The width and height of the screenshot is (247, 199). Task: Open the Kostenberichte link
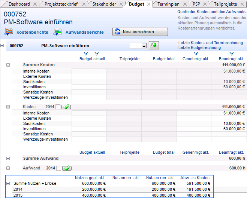click(32, 32)
